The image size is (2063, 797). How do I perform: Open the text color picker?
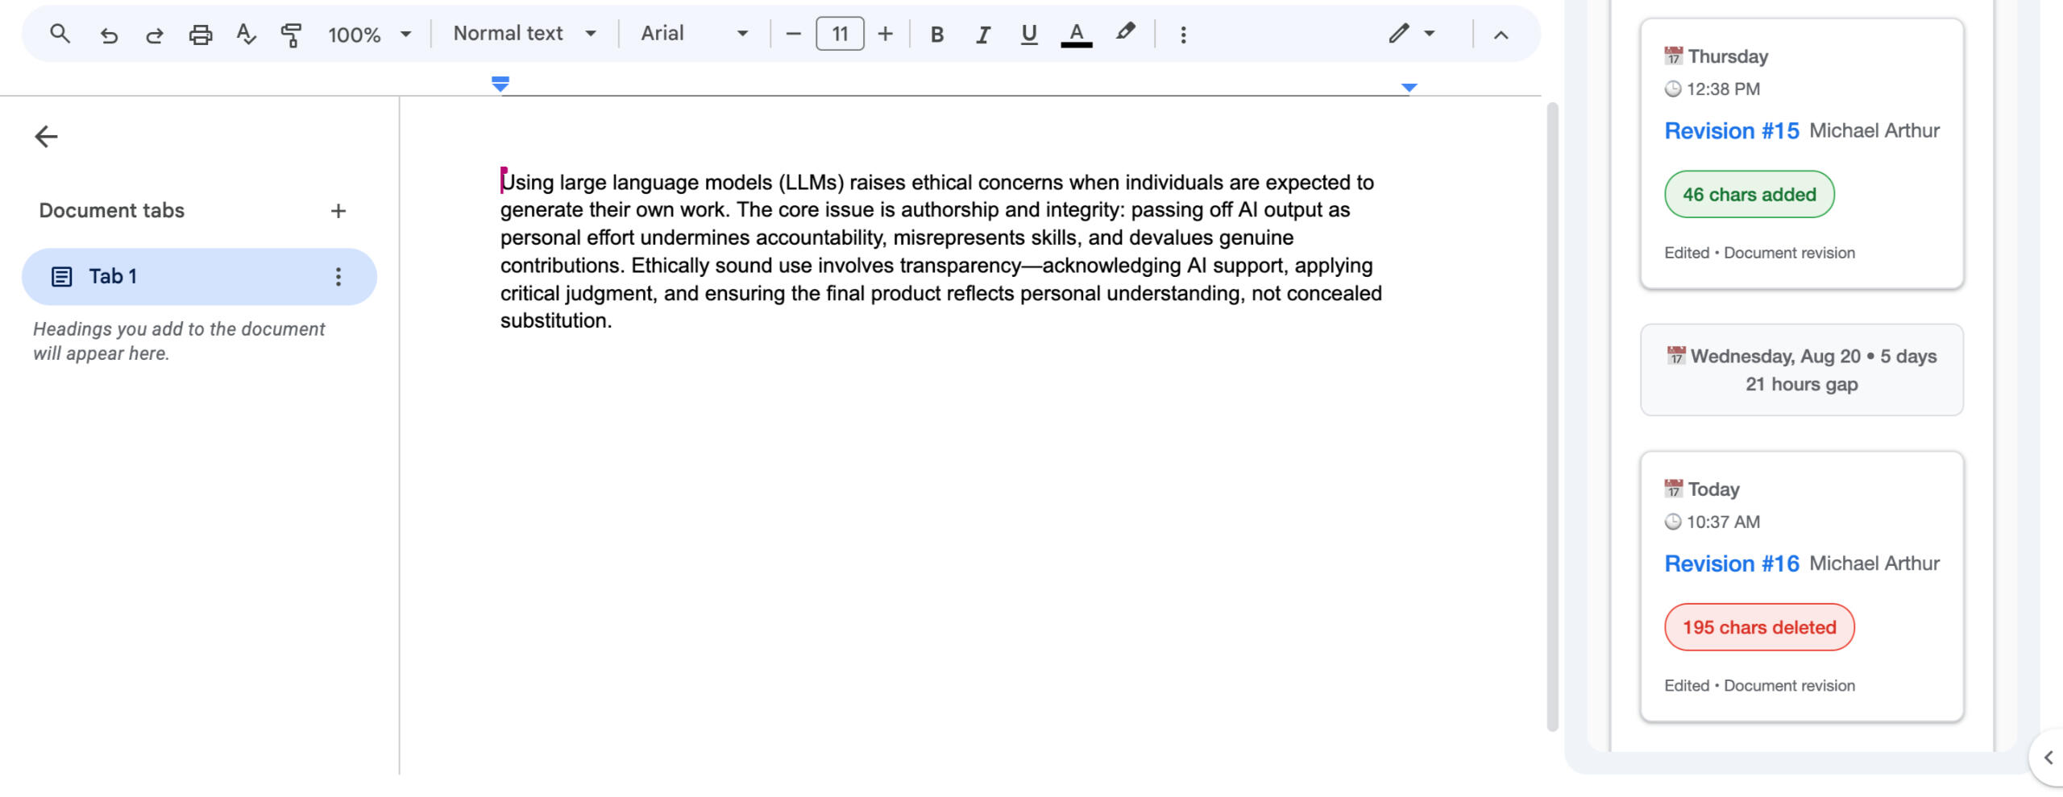(1076, 35)
